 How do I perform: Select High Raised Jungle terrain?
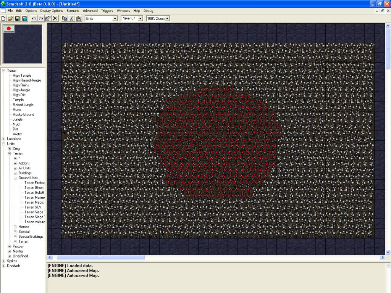(x=27, y=80)
